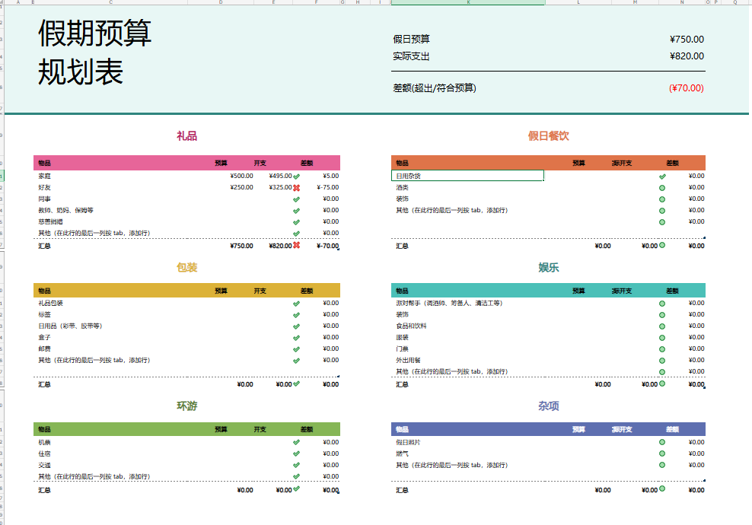Select the 日用杂货 input cell
Viewport: 752px width, 525px height.
click(467, 176)
